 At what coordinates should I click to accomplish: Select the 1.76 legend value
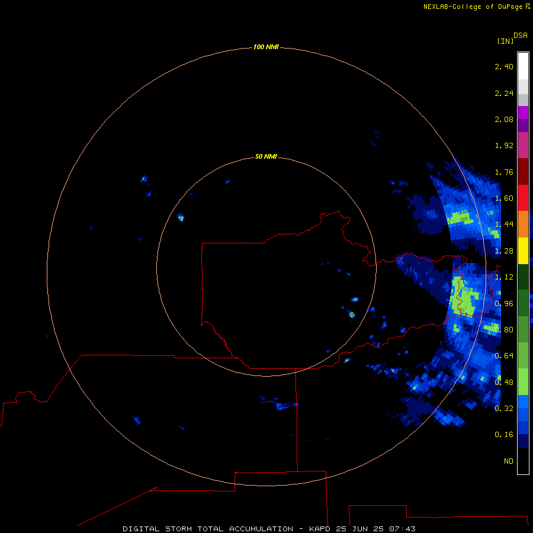point(504,172)
